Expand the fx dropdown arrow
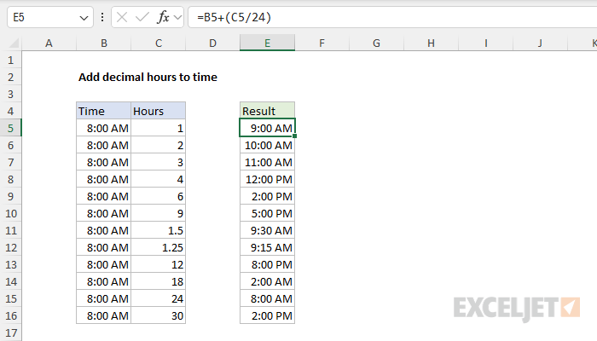 [x=177, y=18]
